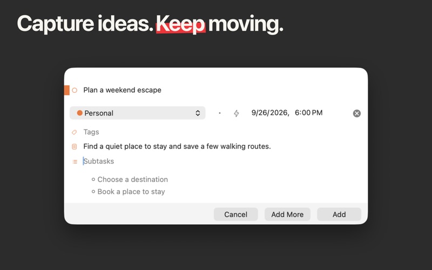Click the Cancel button
This screenshot has width=432, height=270.
click(x=236, y=214)
